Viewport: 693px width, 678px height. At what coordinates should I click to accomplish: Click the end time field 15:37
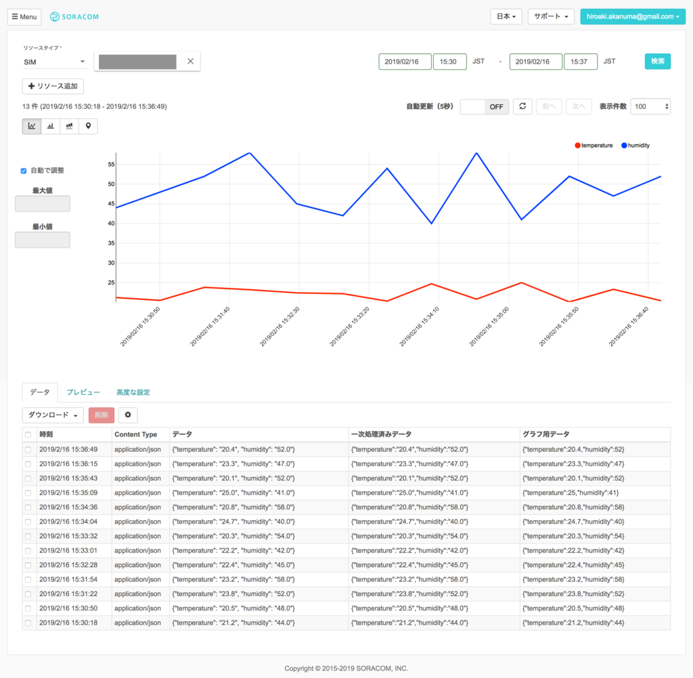(580, 62)
